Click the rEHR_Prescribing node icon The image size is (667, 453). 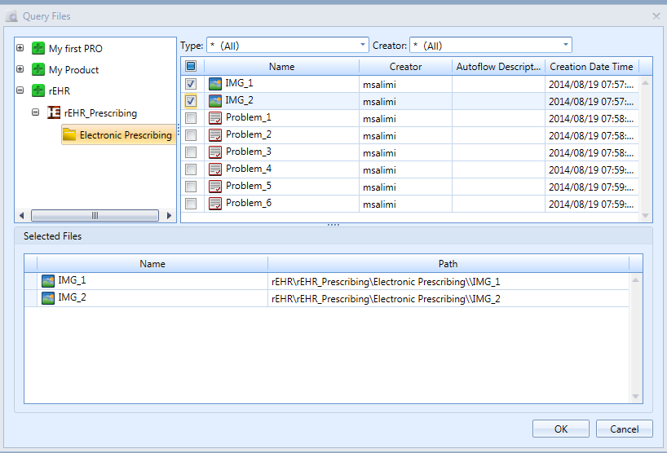(x=55, y=112)
